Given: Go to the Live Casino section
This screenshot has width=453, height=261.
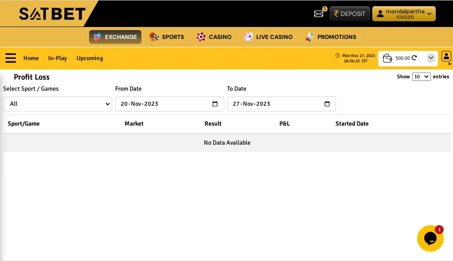Looking at the screenshot, I should (268, 37).
